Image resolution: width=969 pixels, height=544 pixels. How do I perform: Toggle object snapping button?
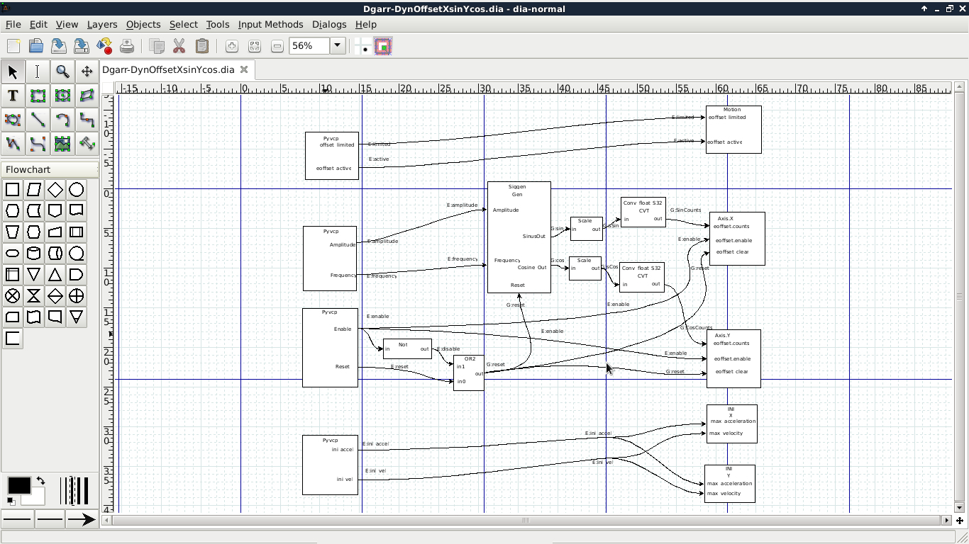(x=383, y=46)
